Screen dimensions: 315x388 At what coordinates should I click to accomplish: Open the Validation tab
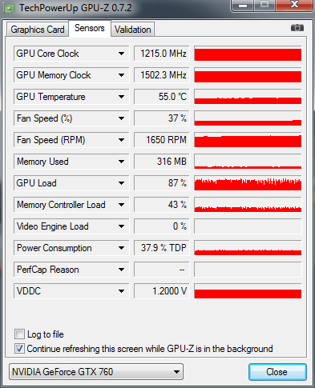[x=133, y=30]
